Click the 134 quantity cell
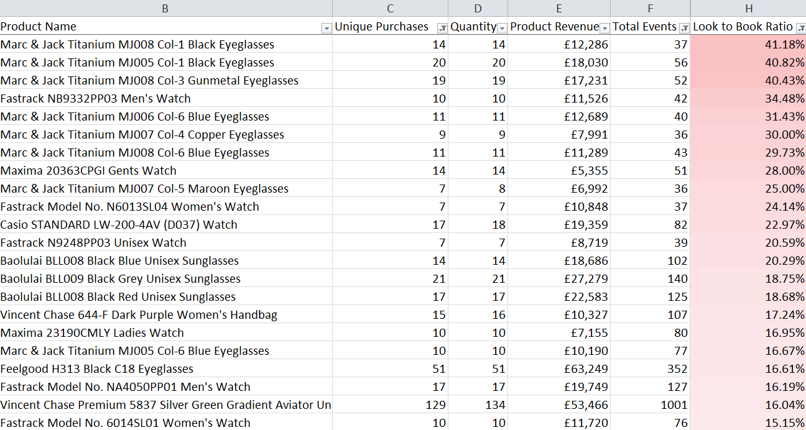Screen dimensions: 806x430 pos(478,405)
